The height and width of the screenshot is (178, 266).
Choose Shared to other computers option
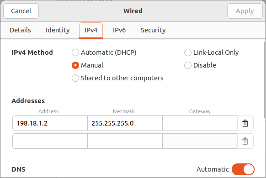point(117,78)
